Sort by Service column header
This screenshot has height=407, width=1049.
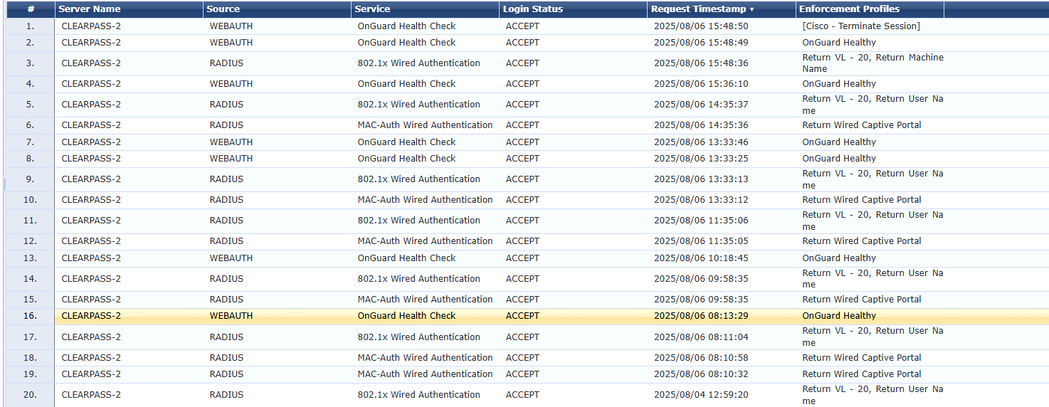click(372, 9)
